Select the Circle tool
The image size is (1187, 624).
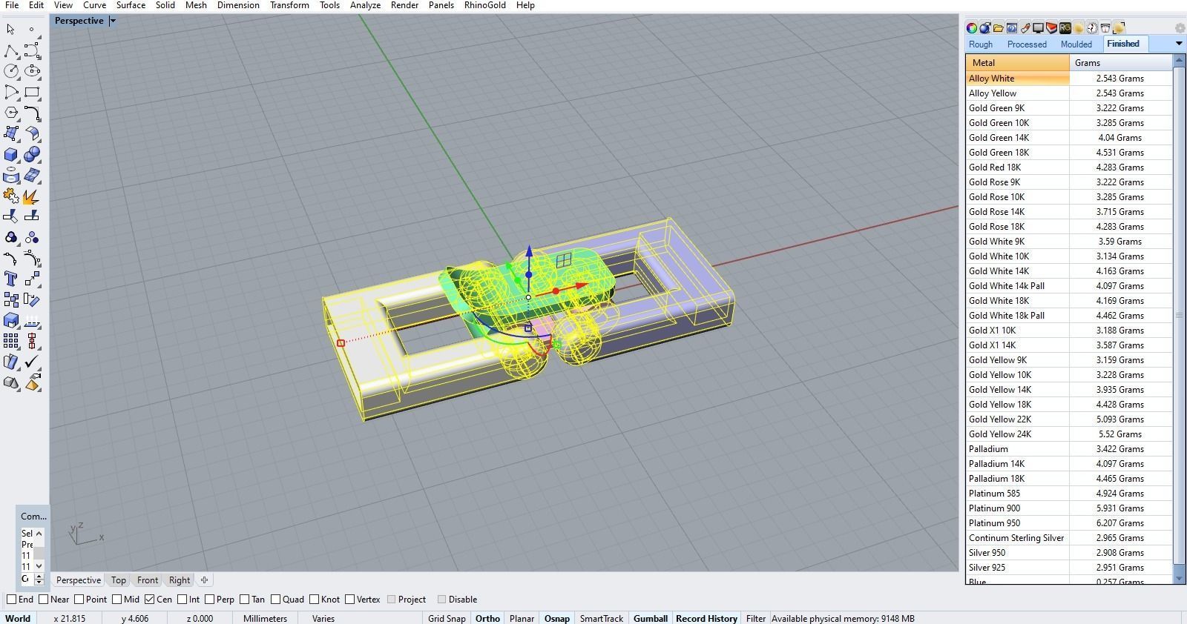coord(10,72)
